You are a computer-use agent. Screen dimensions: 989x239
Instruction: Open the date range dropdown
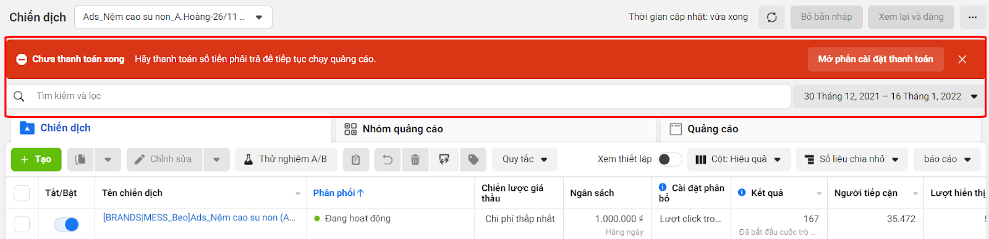point(889,96)
